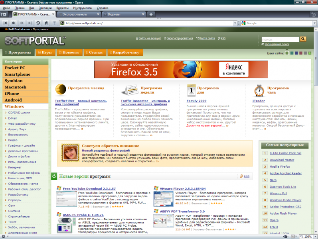Open the Файл menu
Image resolution: width=318 pixels, height=239 pixels.
click(6, 8)
